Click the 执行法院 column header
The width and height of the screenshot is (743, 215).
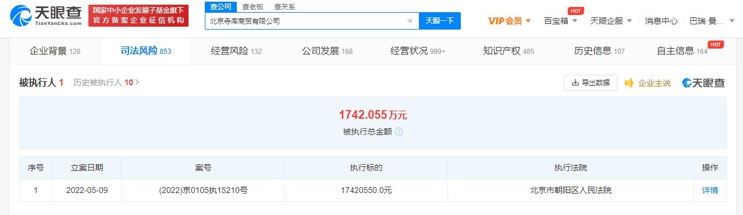(571, 167)
